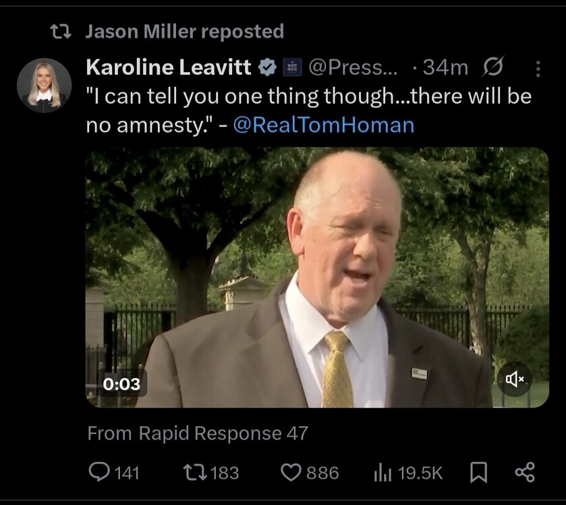The height and width of the screenshot is (505, 566).
Task: Click the White House affiliation badge
Action: [x=292, y=67]
